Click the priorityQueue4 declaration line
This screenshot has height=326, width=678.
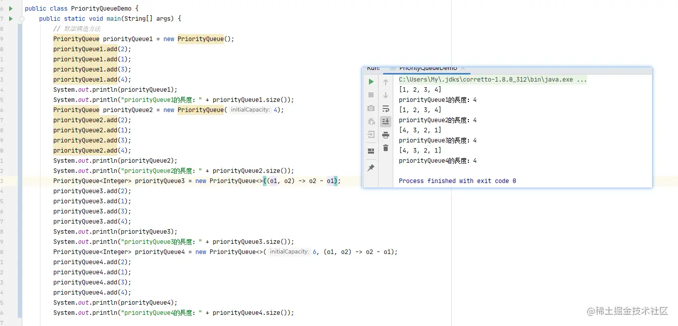point(225,252)
